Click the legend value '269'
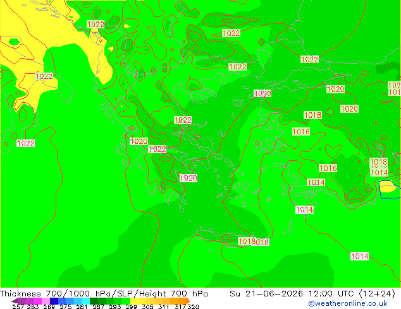The height and width of the screenshot is (309, 401). tap(49, 306)
